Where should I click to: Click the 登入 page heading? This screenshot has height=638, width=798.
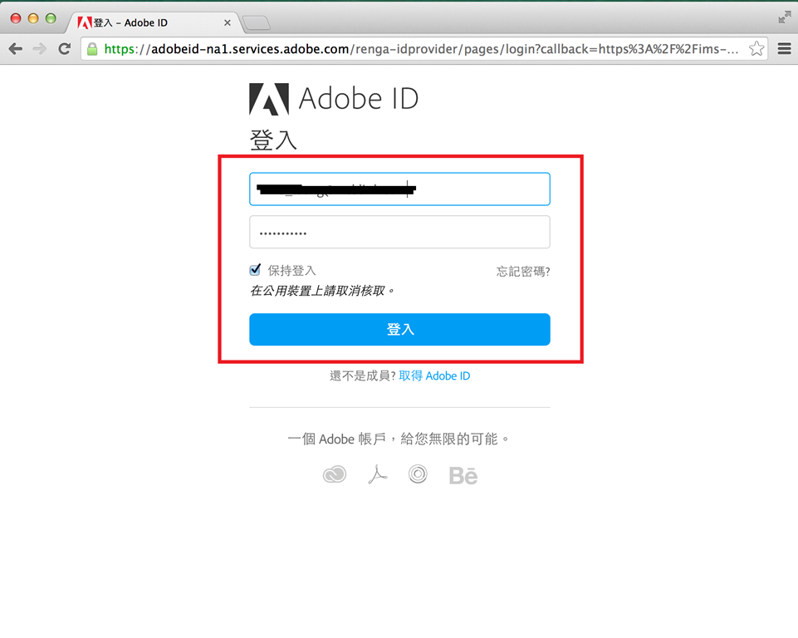(273, 140)
